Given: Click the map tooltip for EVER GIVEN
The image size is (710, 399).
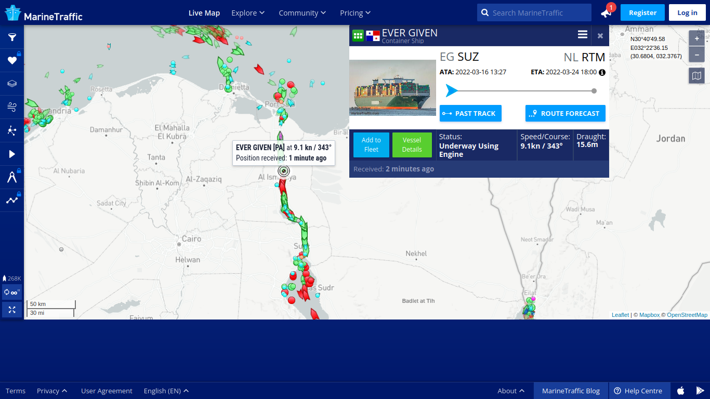Looking at the screenshot, I should (284, 153).
